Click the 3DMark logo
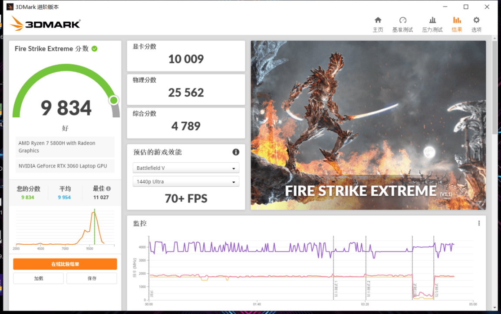 tap(45, 23)
